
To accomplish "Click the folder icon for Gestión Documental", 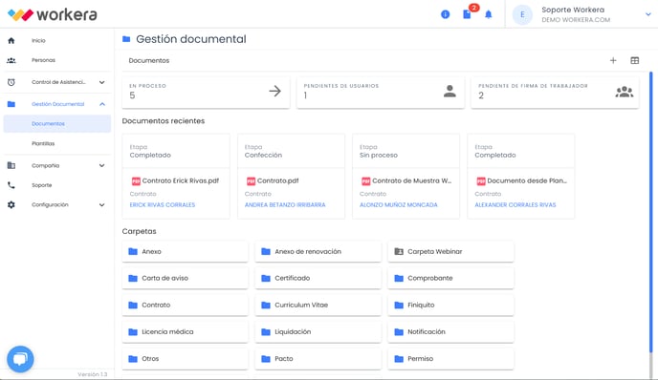I will pyautogui.click(x=11, y=104).
